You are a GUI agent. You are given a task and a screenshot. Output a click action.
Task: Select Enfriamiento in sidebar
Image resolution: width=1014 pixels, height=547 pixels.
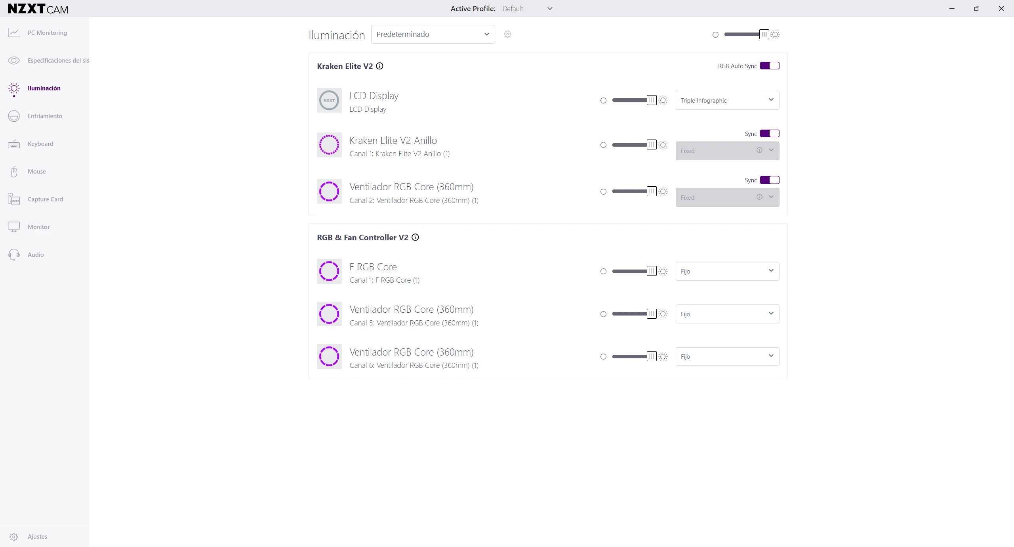point(44,116)
